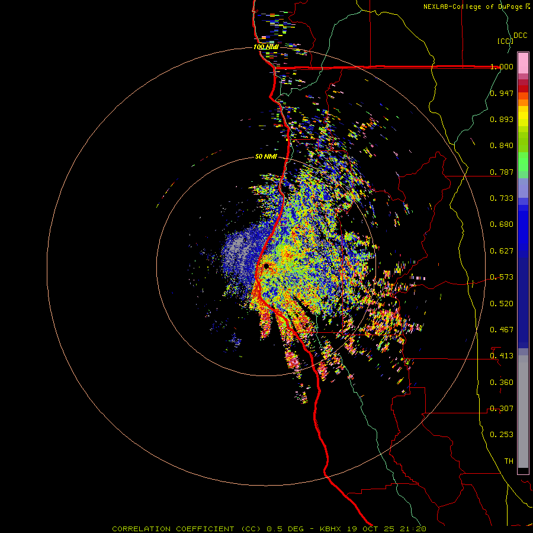This screenshot has width=533, height=533.
Task: Click the 0.520 legend value
Action: click(502, 304)
